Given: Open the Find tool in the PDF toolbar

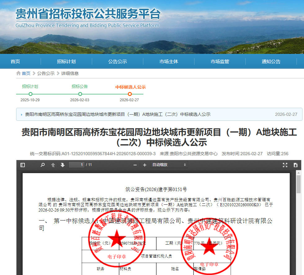Looking at the screenshot, I should [43, 164].
